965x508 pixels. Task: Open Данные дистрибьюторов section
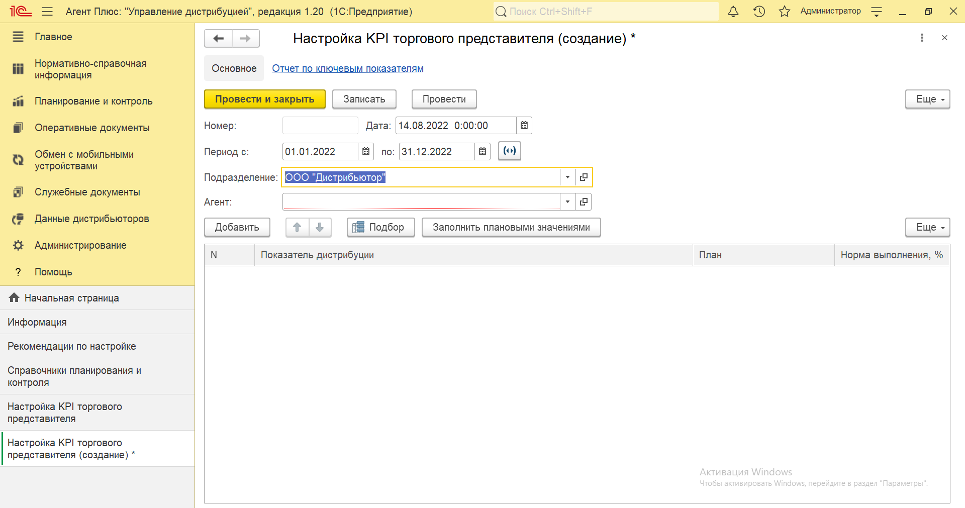tap(97, 219)
